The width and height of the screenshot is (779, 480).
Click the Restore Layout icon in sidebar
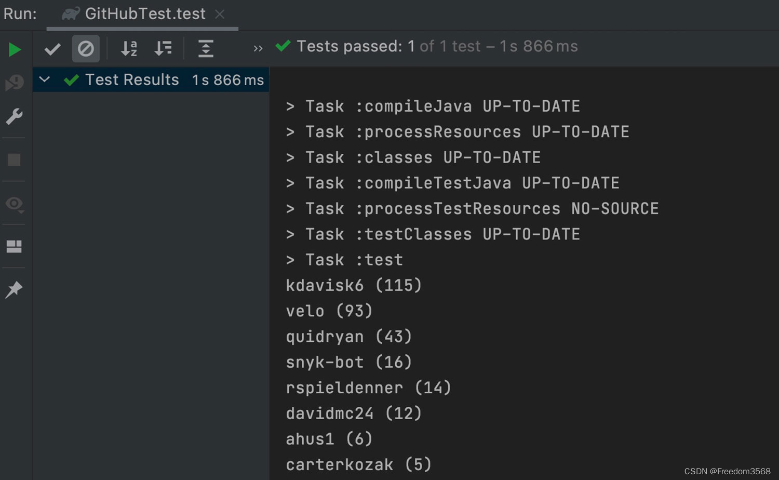click(14, 246)
